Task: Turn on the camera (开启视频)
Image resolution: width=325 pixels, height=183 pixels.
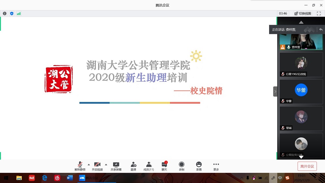Action: pyautogui.click(x=97, y=166)
